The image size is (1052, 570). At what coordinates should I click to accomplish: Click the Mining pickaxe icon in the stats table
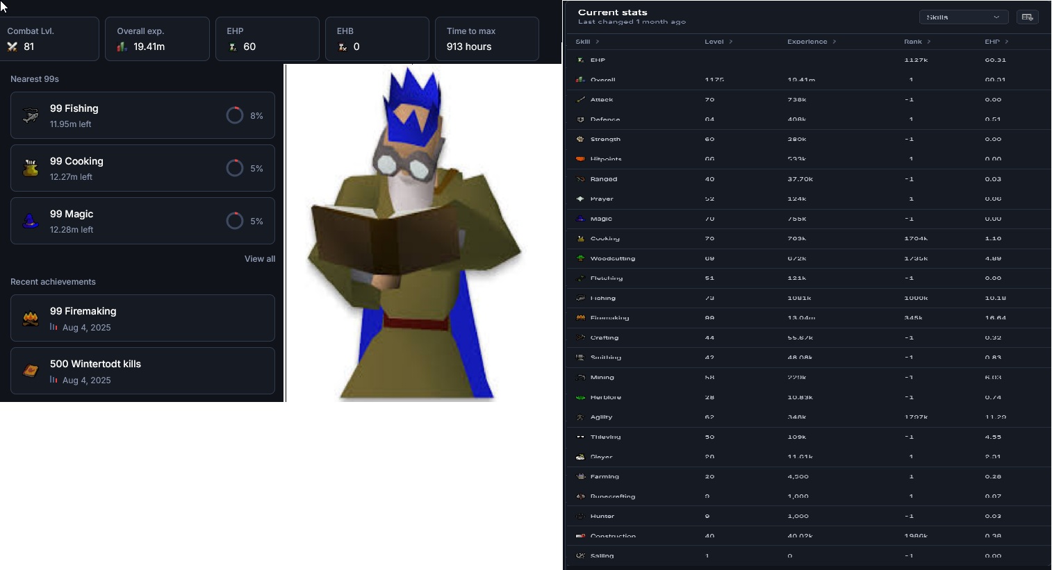581,378
